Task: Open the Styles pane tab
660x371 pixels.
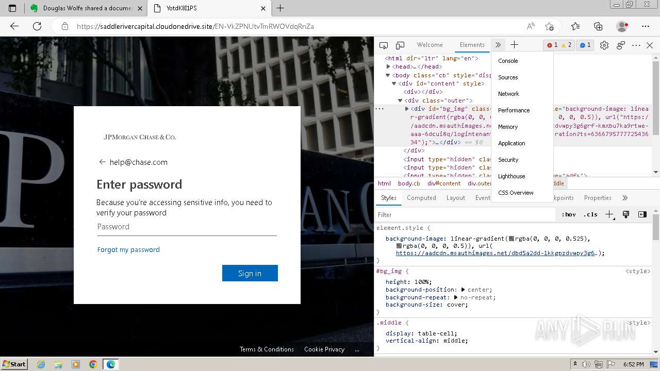Action: click(389, 198)
